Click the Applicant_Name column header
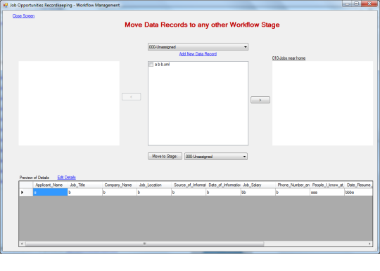Image resolution: width=380 pixels, height=271 pixels. [x=51, y=185]
